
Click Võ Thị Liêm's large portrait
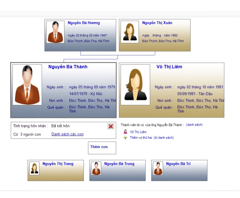[x=135, y=85]
